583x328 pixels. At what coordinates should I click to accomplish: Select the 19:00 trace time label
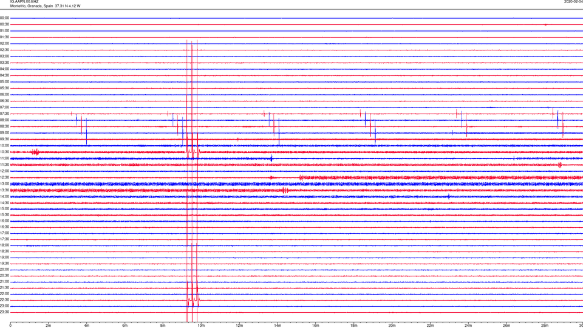coord(5,258)
